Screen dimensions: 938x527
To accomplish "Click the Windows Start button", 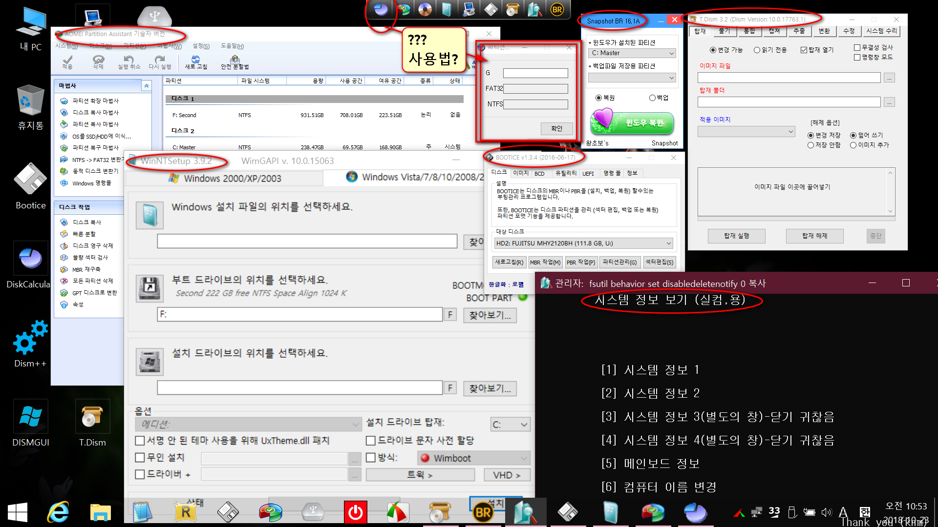I will [18, 512].
